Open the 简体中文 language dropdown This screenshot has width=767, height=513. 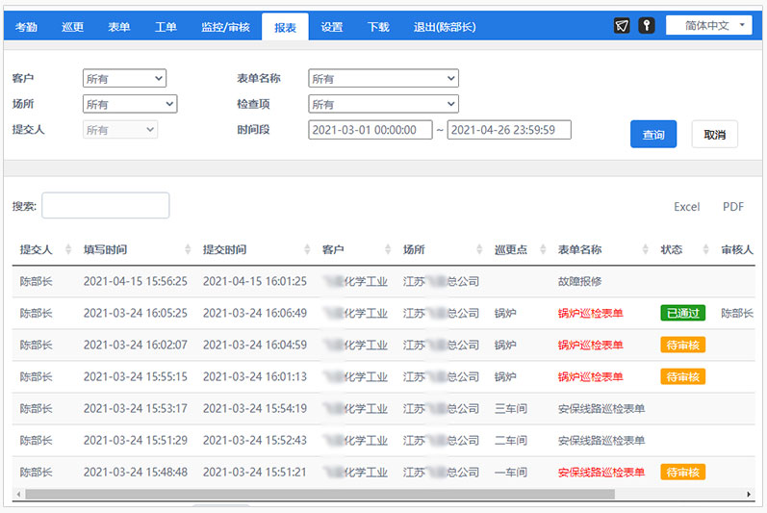[x=708, y=26]
